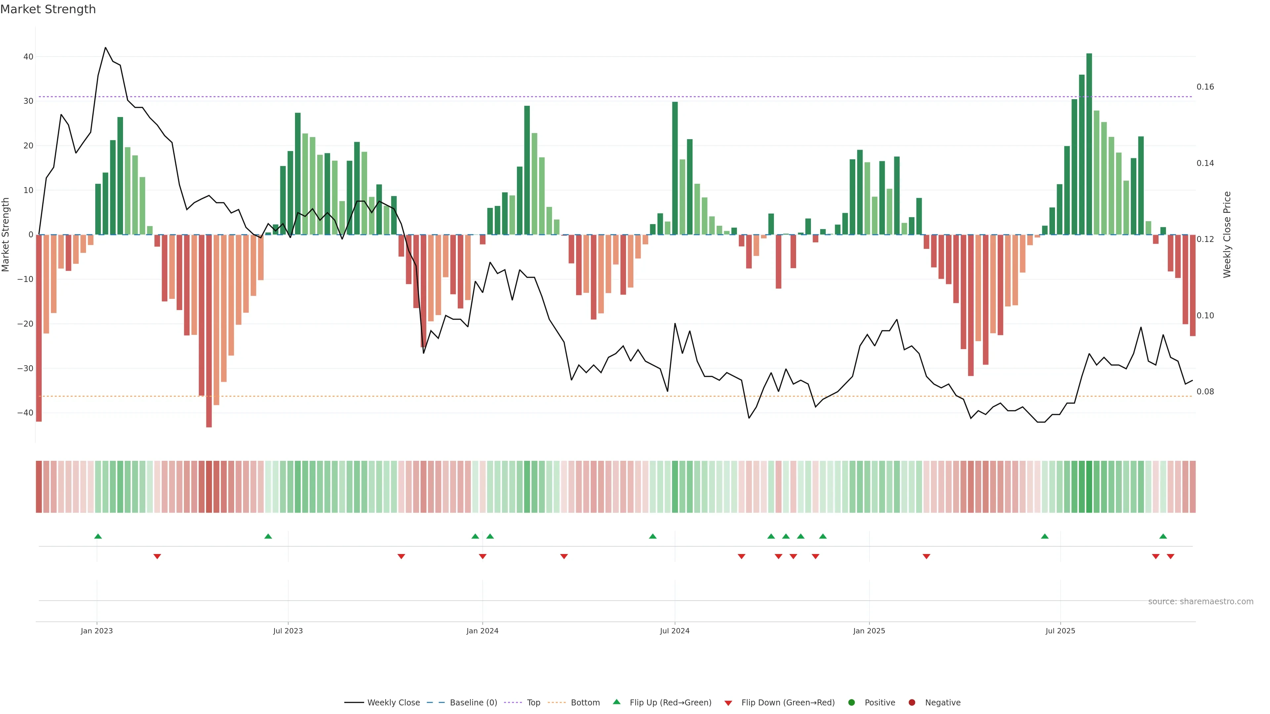
Task: Click the Jul 2024 x-axis label
Action: 674,631
